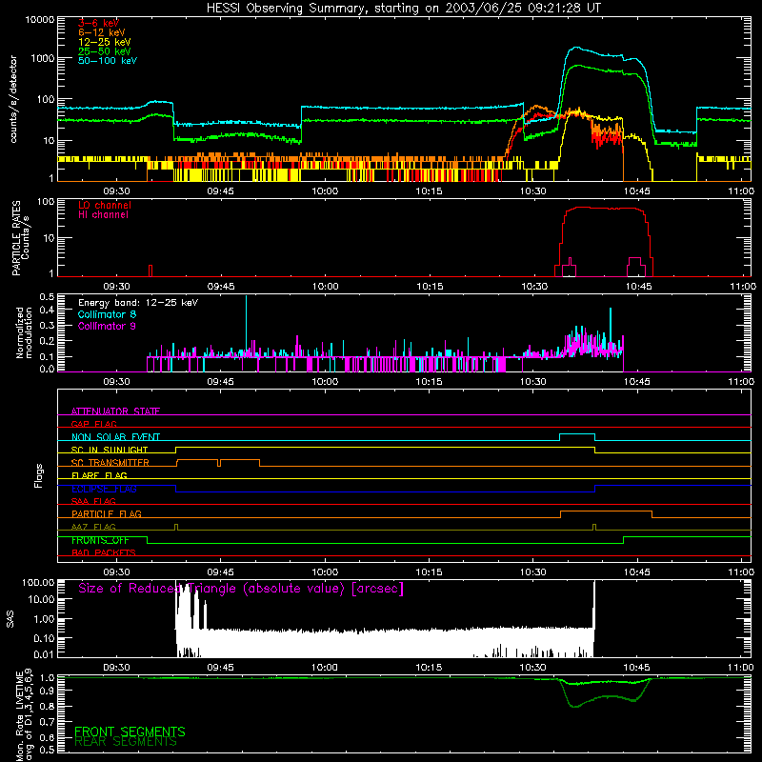Select the Collimator 8 legend label
The height and width of the screenshot is (762, 762).
tap(107, 314)
